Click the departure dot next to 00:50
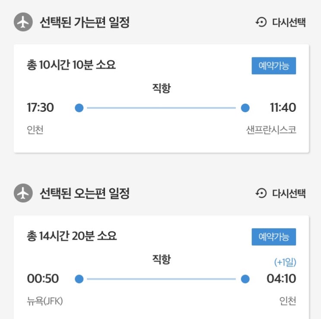The width and height of the screenshot is (321, 319). point(79,279)
